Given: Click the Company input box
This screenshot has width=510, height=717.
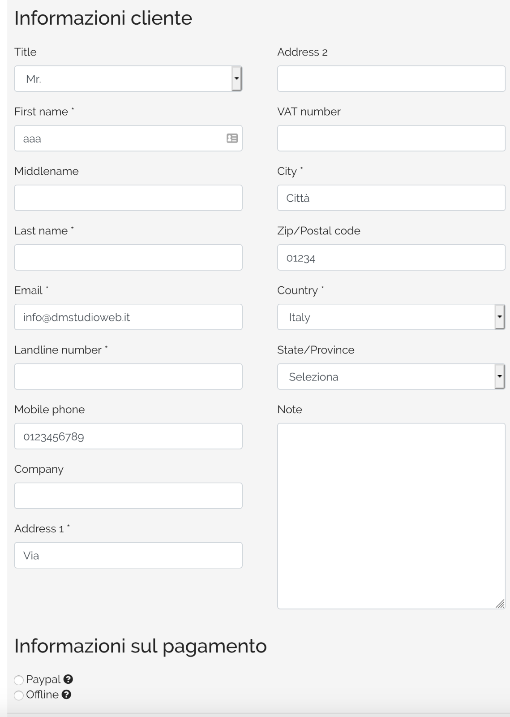Looking at the screenshot, I should (x=128, y=496).
